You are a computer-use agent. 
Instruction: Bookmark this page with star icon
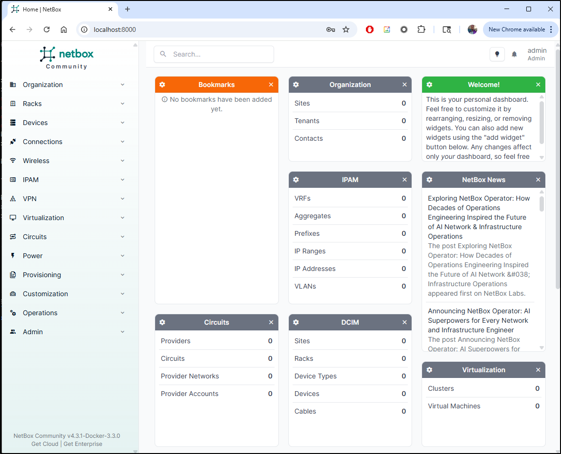pyautogui.click(x=345, y=29)
